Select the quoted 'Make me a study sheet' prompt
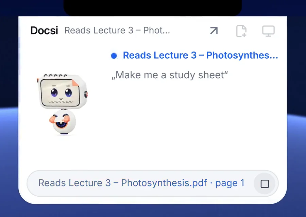The image size is (306, 217). point(169,75)
